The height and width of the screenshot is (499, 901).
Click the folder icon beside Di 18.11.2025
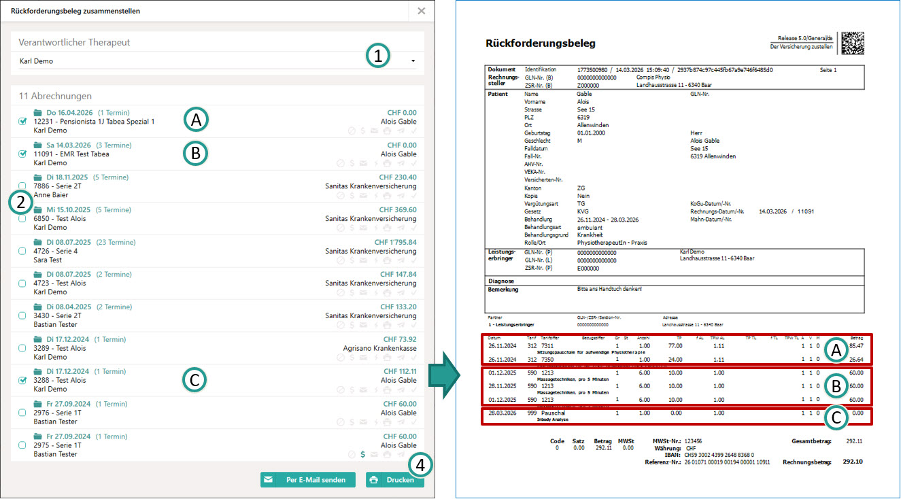pyautogui.click(x=38, y=177)
